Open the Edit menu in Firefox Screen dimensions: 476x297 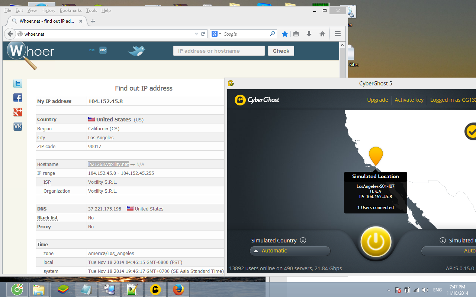pos(19,10)
